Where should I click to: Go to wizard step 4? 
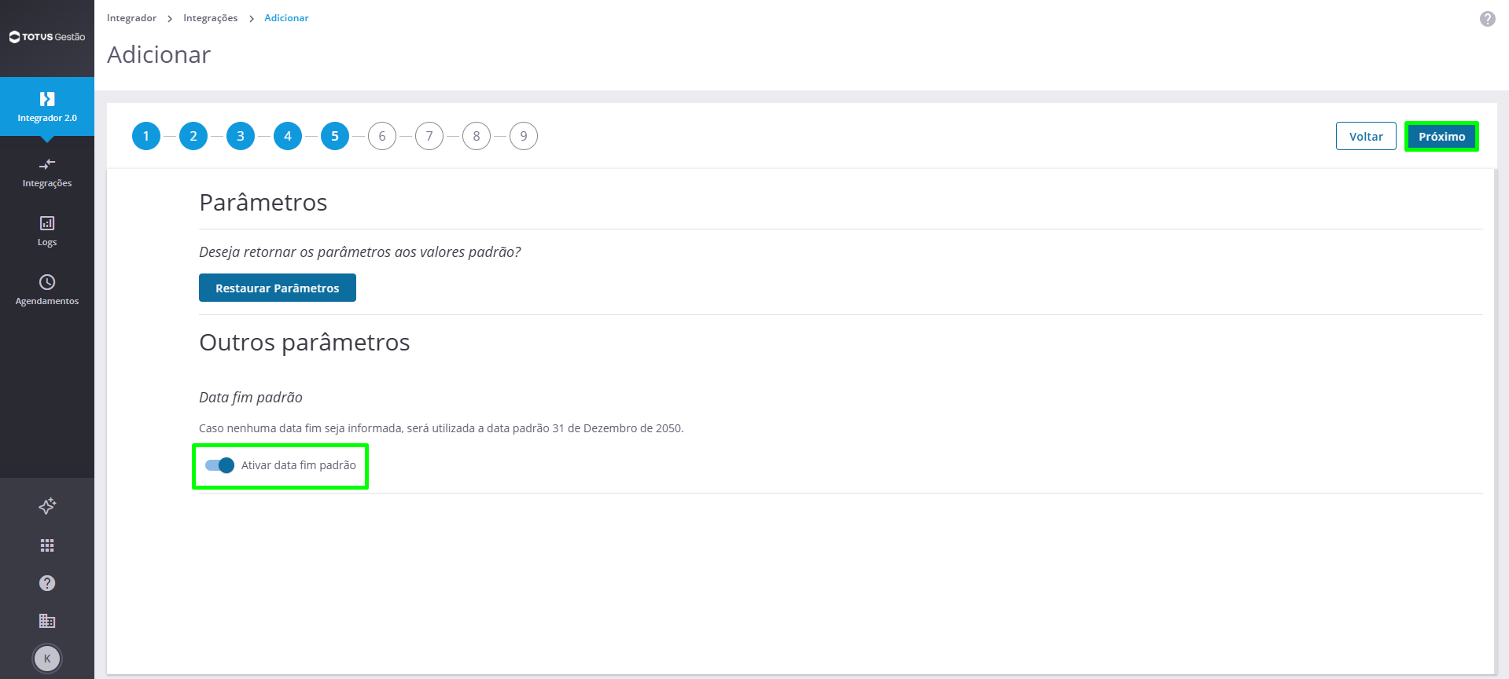288,136
